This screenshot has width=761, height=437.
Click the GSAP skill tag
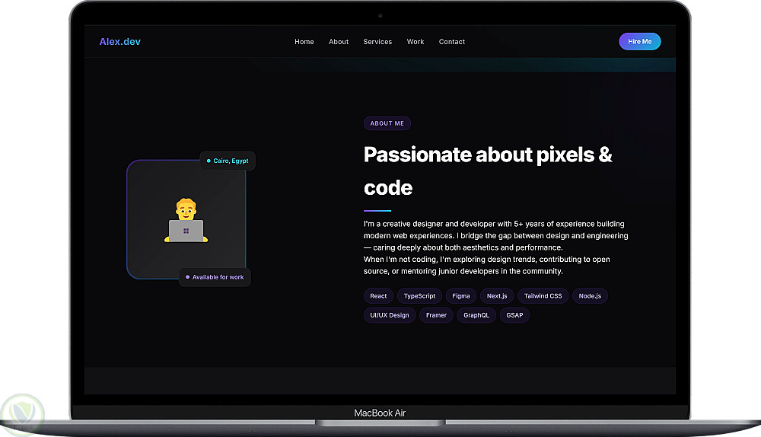tap(515, 315)
